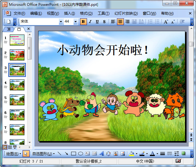Insert Picture from file
The image size is (196, 167).
click(123, 154)
